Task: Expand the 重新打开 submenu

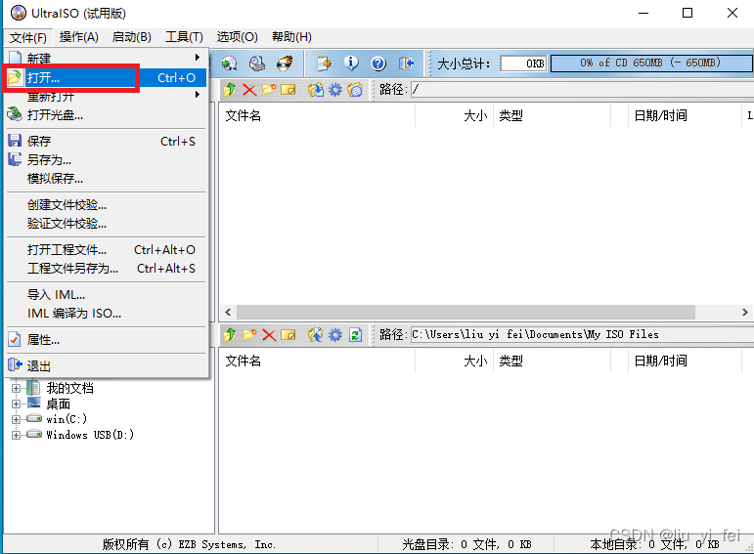Action: pyautogui.click(x=198, y=95)
